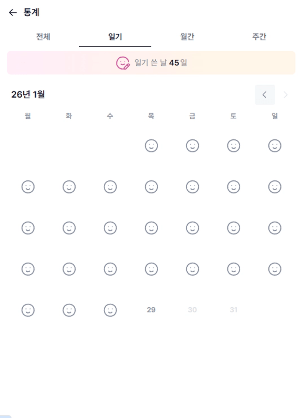Open the smiley for first Thursday, January 1

[x=151, y=146]
